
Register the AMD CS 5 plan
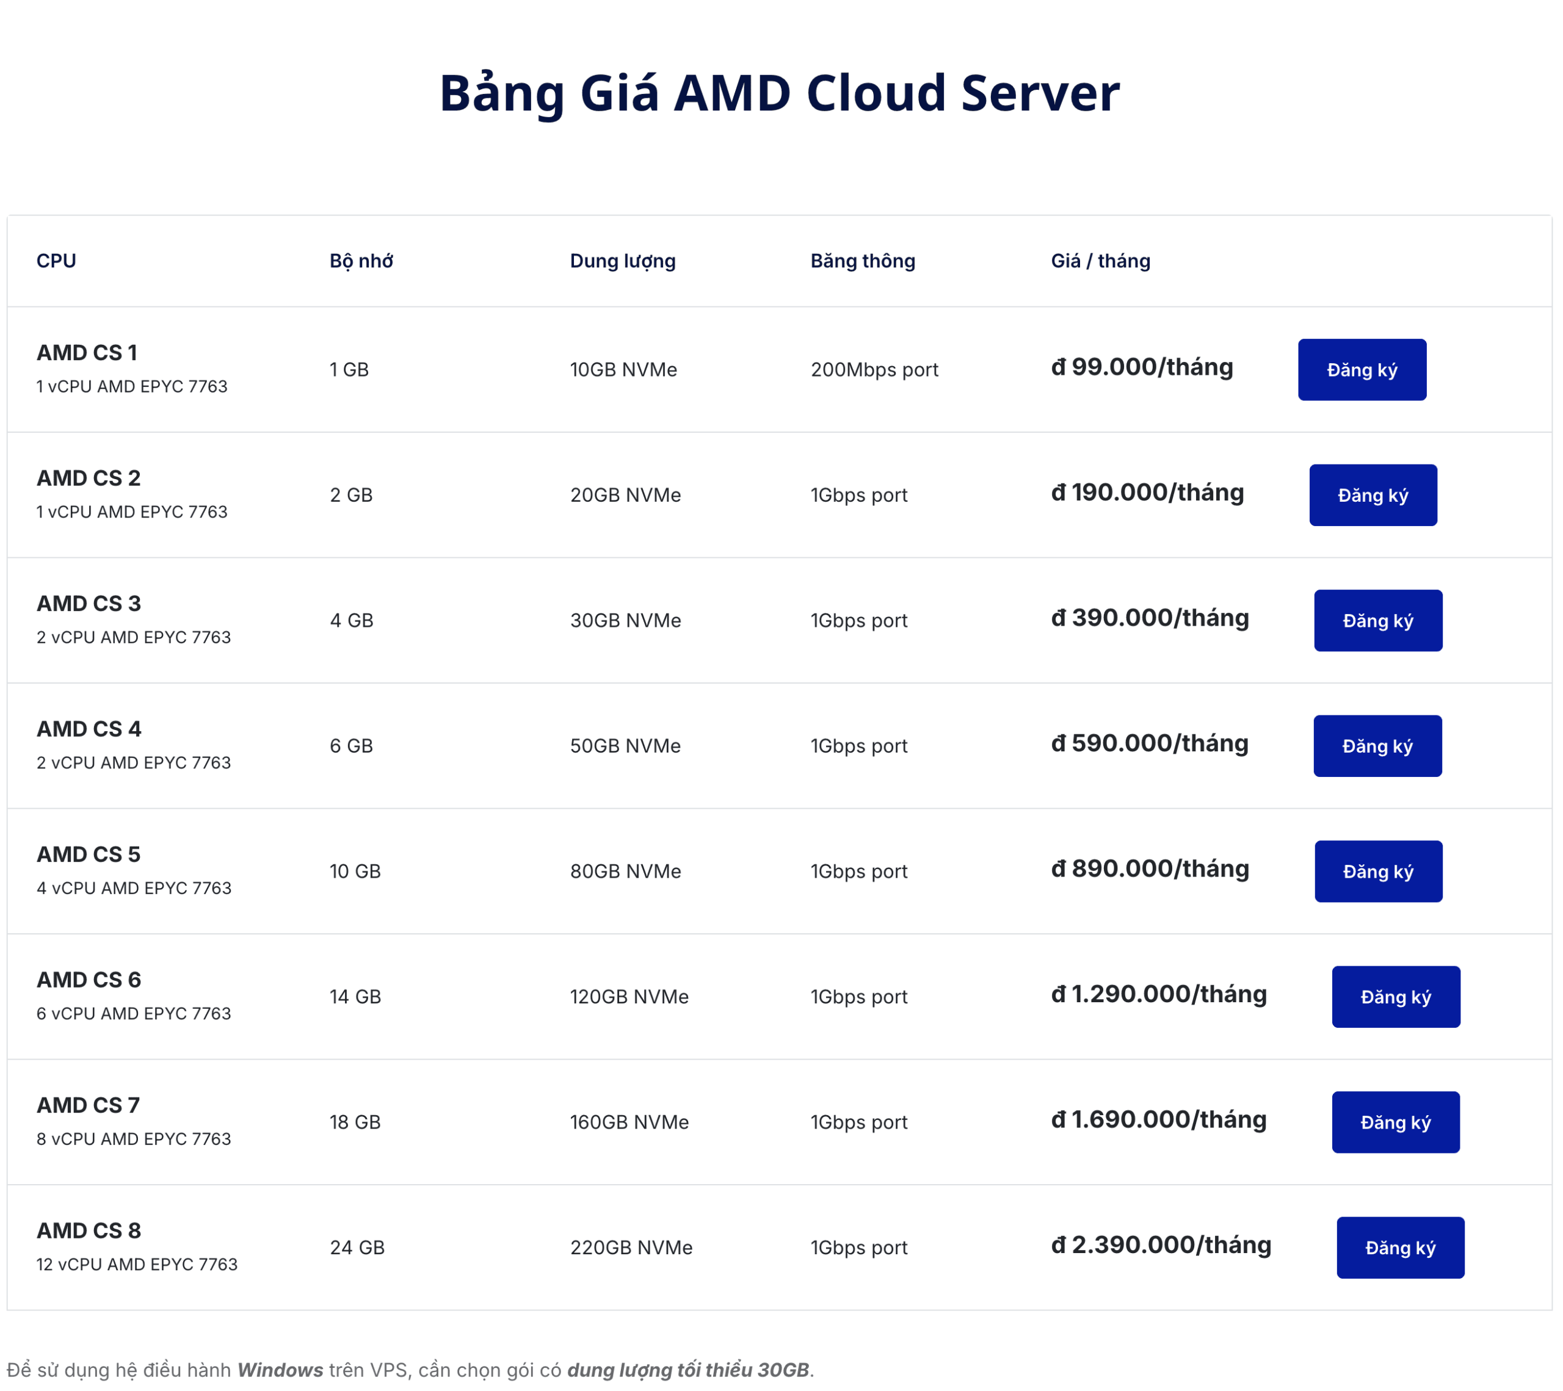[1378, 872]
